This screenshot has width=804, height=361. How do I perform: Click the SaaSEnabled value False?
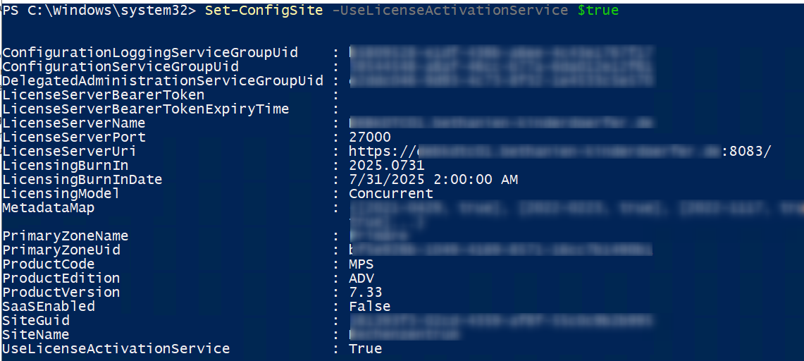(x=369, y=307)
